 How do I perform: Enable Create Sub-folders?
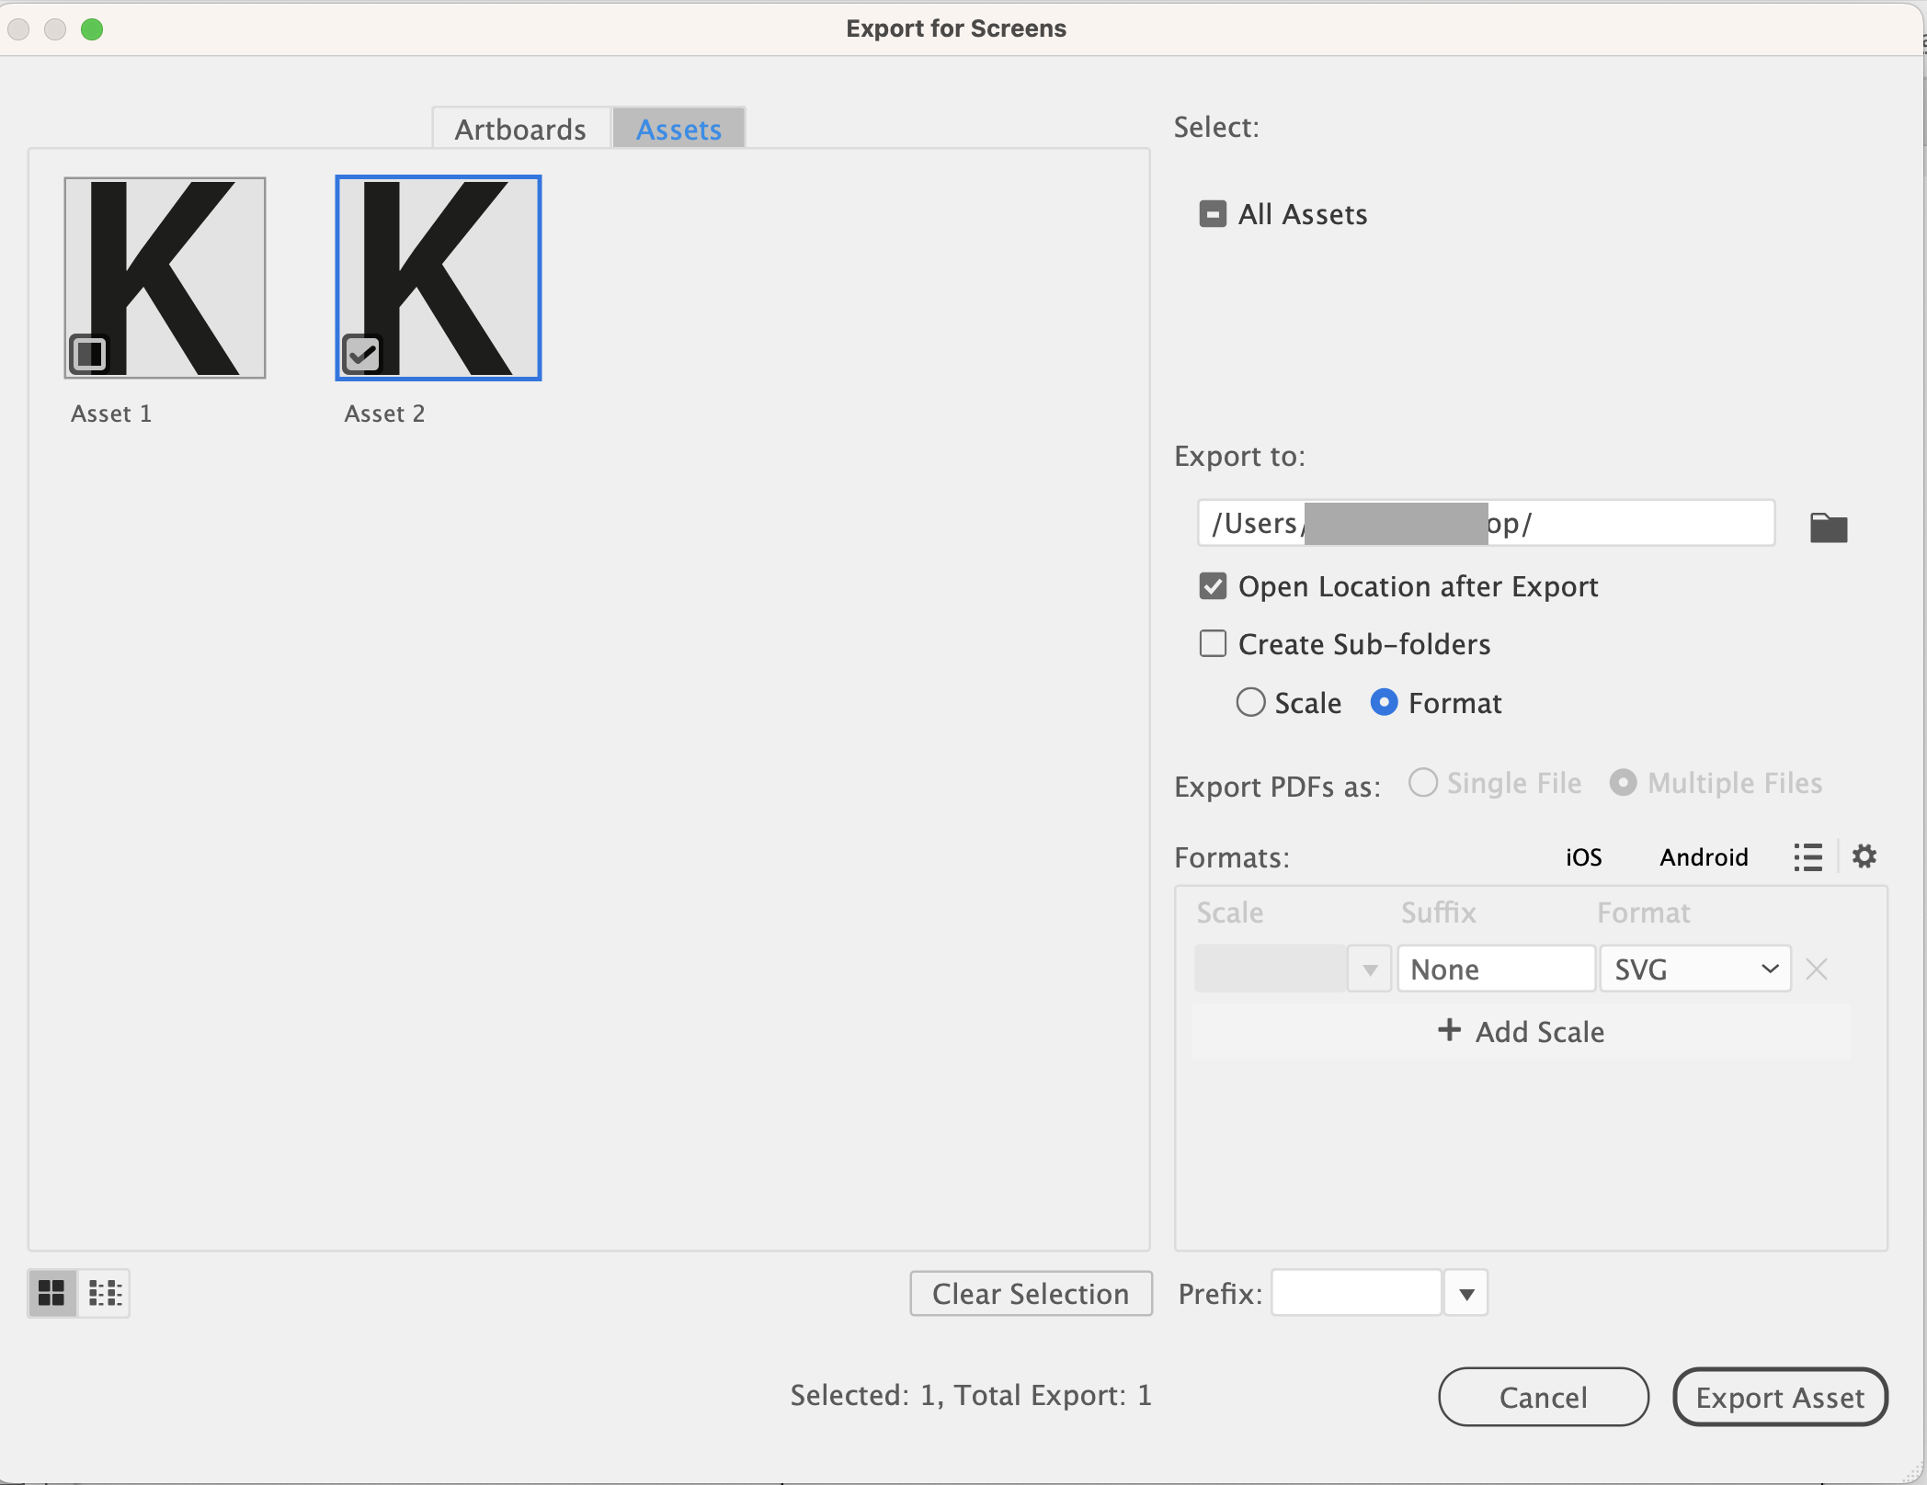pyautogui.click(x=1213, y=643)
